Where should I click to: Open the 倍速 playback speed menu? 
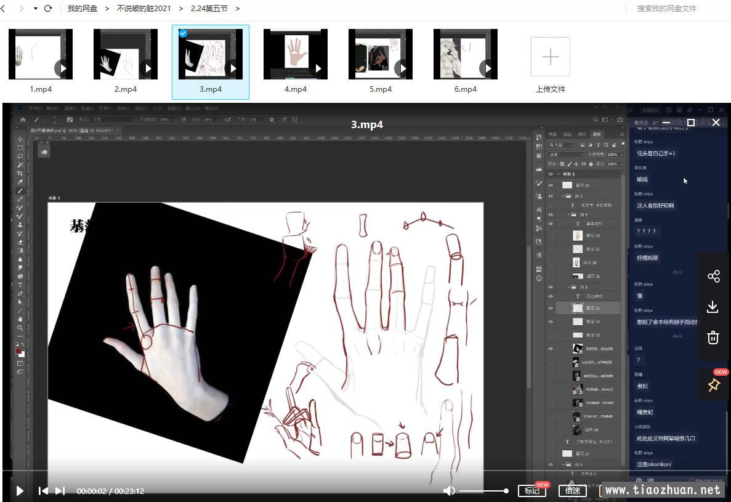tap(573, 491)
